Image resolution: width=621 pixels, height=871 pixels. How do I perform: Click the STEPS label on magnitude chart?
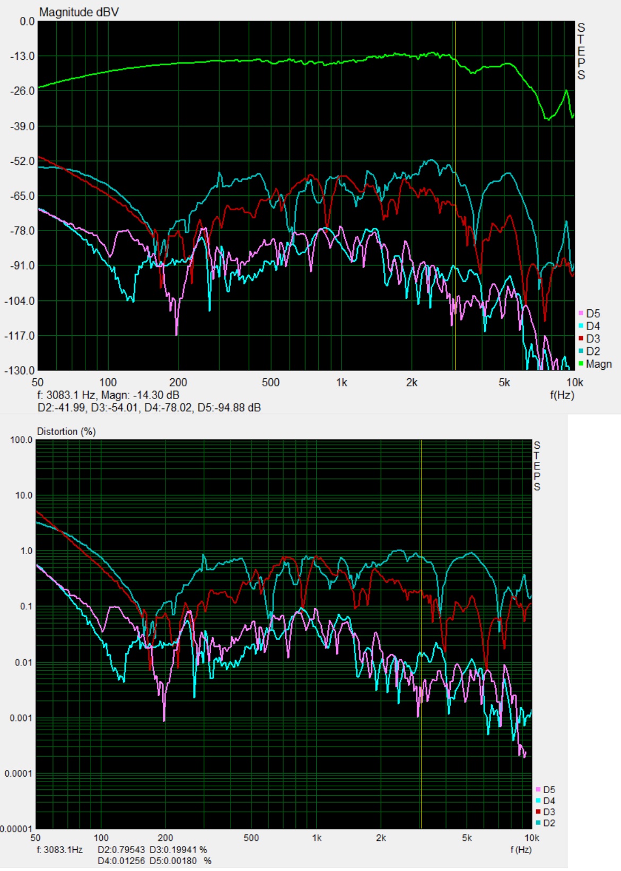coord(581,51)
